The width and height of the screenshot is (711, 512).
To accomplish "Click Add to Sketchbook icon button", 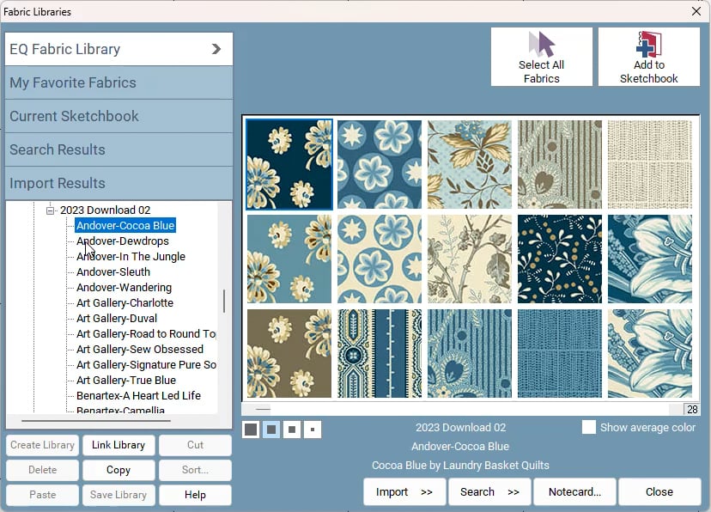I will [x=649, y=57].
